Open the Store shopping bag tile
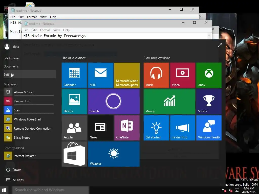259x194 pixels. 74,154
